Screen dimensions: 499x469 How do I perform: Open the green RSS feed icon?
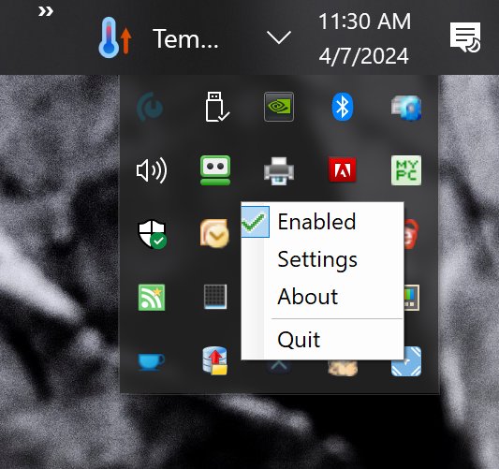pyautogui.click(x=152, y=298)
